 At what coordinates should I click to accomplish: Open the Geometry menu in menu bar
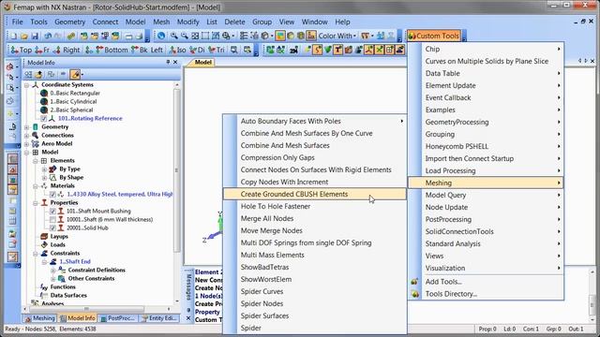tap(69, 22)
